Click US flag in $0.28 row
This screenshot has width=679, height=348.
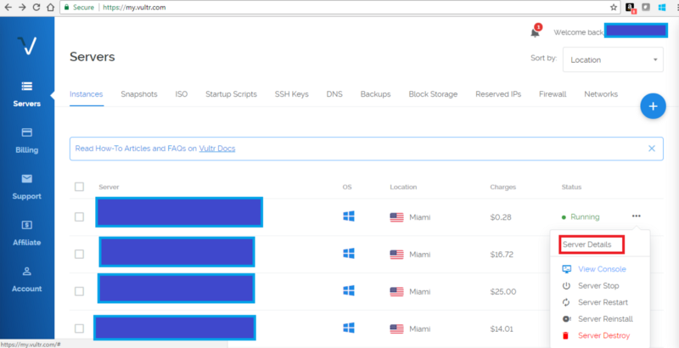pos(396,217)
